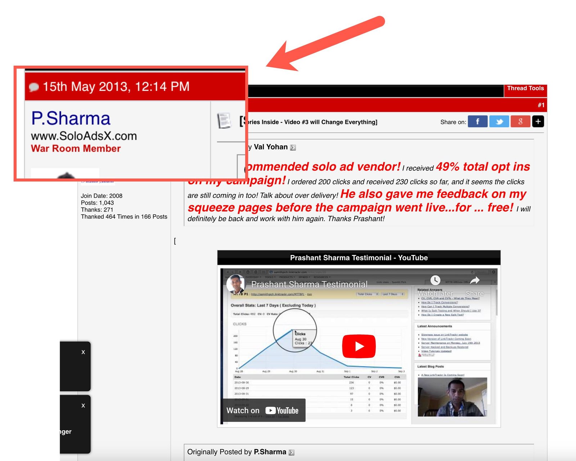The image size is (576, 461).
Task: Play the Prashant Sharma Testimonial video
Action: (x=359, y=346)
